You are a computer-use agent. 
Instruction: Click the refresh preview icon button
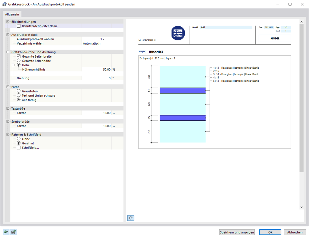click(x=131, y=218)
